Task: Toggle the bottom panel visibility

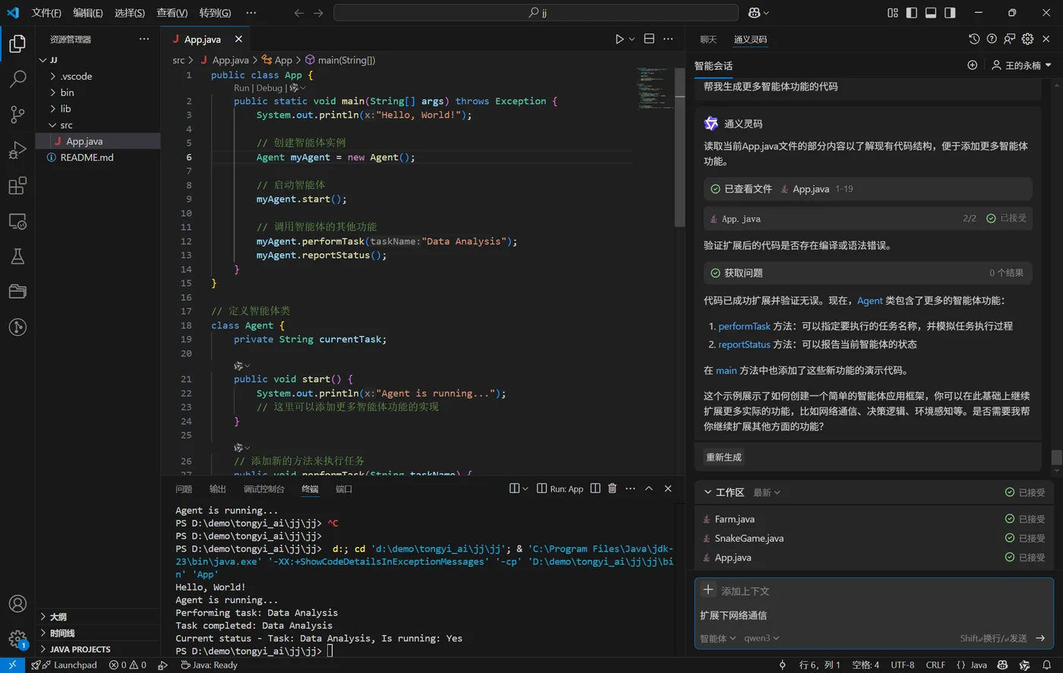Action: 930,13
